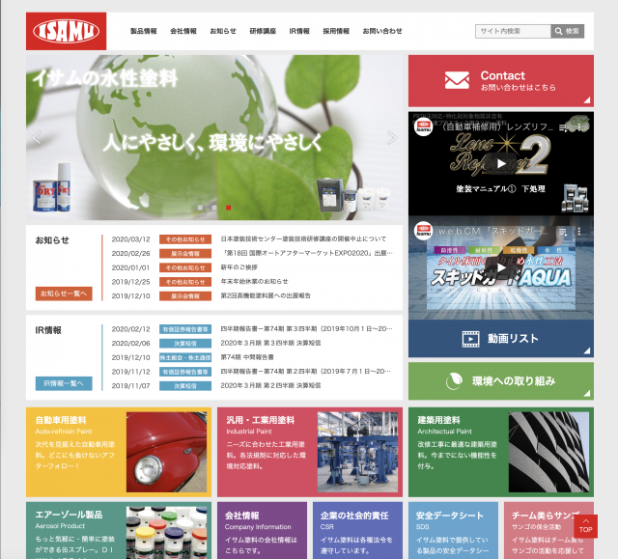Click the Contact envelope icon
The image size is (618, 559).
tap(457, 80)
